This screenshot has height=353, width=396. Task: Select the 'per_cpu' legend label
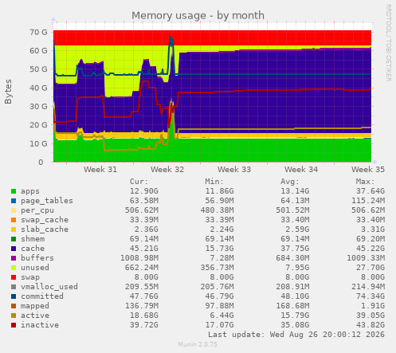(x=37, y=210)
